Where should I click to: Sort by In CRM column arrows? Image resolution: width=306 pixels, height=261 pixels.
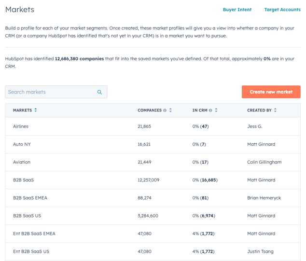[x=216, y=110]
